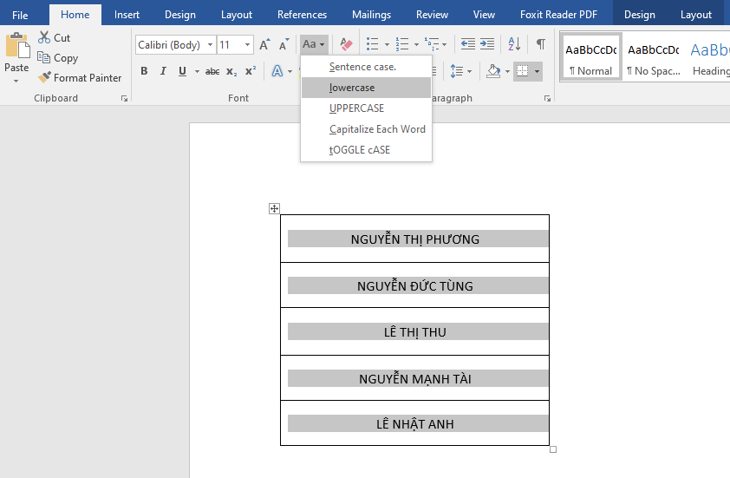Apply the Normal style
Screen dimensions: 730x478
590,57
